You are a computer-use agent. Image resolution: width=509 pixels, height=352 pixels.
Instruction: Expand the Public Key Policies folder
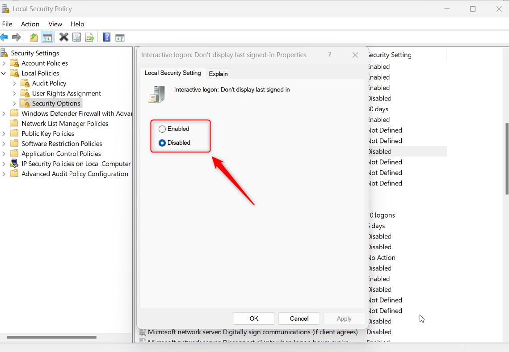pos(4,134)
